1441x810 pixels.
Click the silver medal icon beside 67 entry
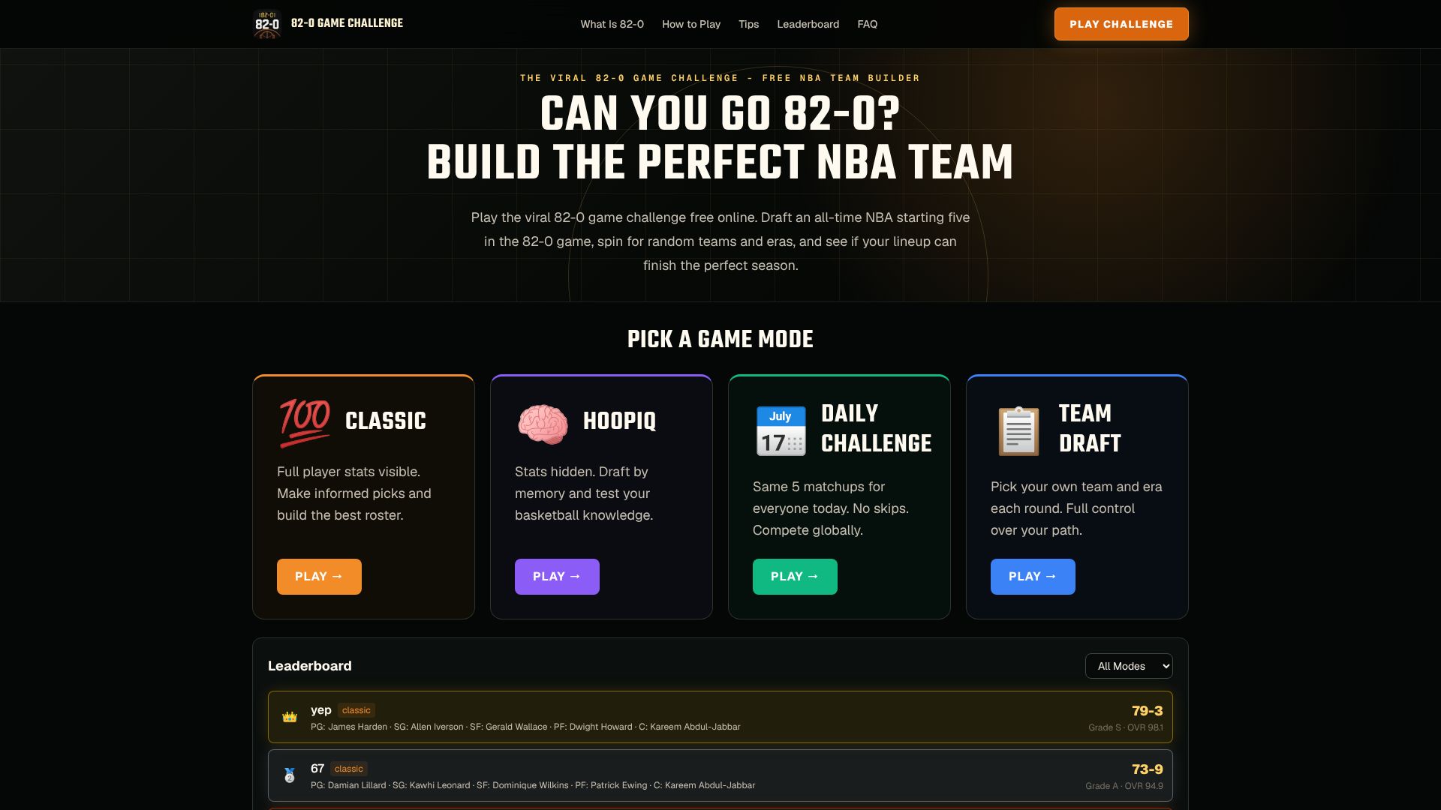[290, 775]
